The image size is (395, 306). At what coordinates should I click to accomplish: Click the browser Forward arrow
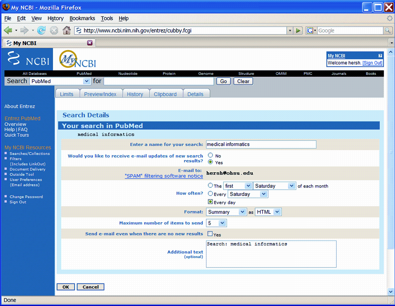tap(24, 31)
